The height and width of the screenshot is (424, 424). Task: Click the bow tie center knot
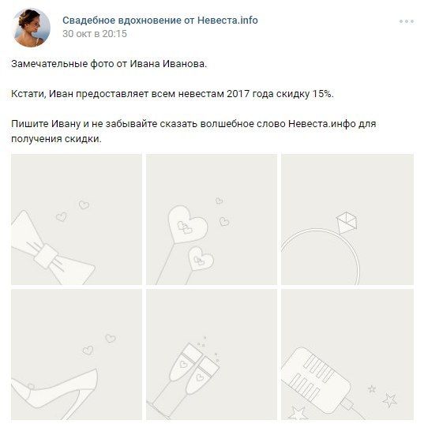[46, 256]
